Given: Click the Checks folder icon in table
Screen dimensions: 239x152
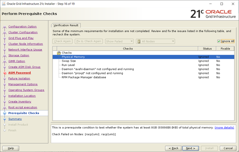Looking at the screenshot, I should 59,53.
